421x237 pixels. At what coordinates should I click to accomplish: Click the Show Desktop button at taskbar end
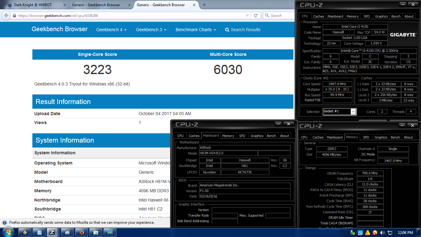click(x=419, y=232)
